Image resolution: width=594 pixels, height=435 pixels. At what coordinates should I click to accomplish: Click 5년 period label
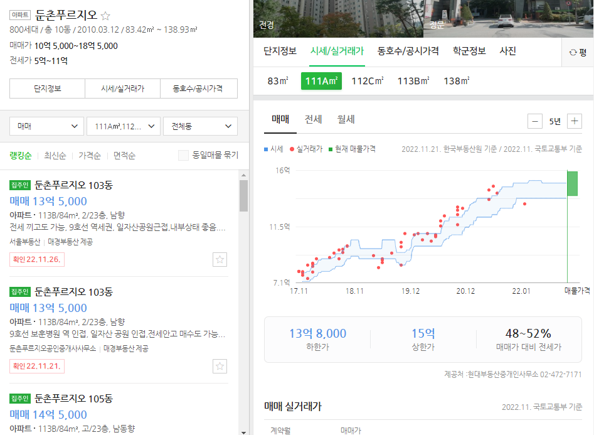pos(555,121)
